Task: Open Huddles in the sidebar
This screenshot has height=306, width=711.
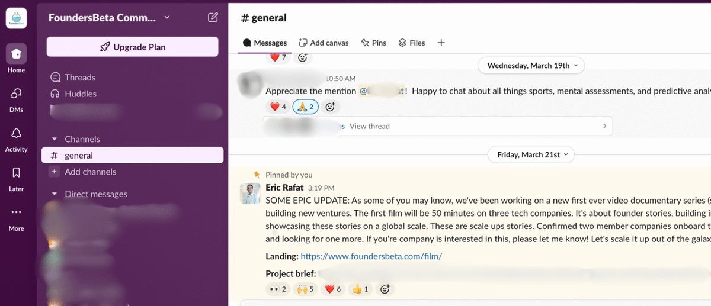Action: [81, 94]
